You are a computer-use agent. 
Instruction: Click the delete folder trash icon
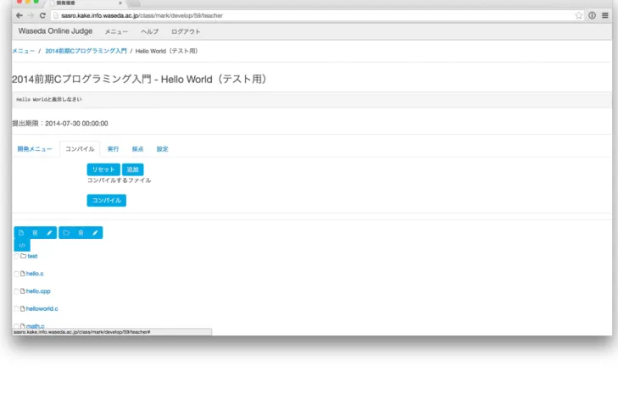[x=81, y=233]
